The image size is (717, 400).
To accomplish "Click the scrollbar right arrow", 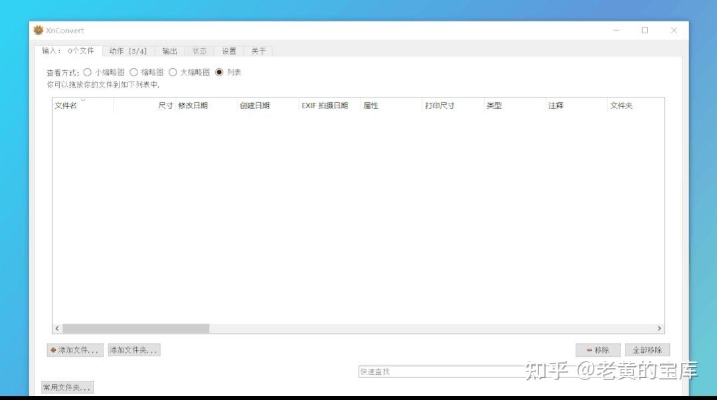I will point(659,328).
